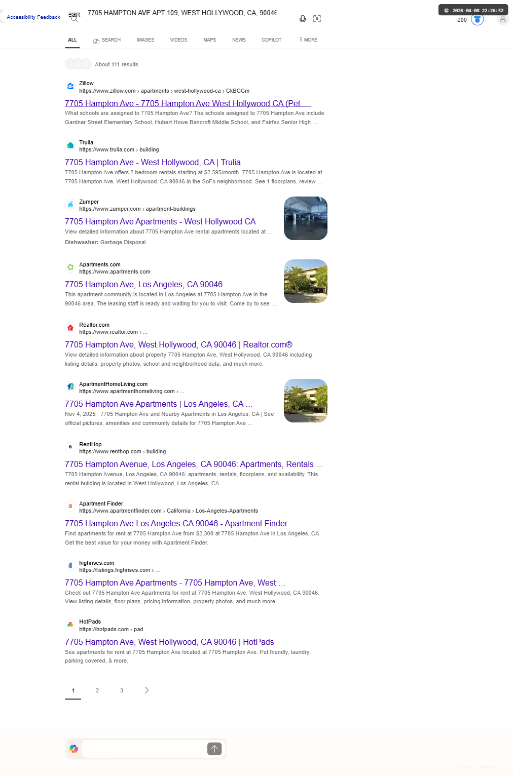513x776 pixels.
Task: Open Trulia 7705 Hampton Ave result
Action: point(153,163)
